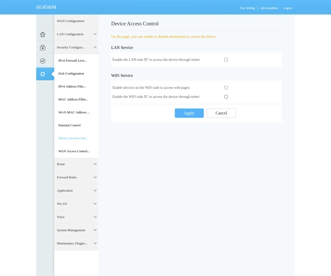The width and height of the screenshot is (331, 276).
Task: Click the HG8546M device title
Action: [46, 7]
